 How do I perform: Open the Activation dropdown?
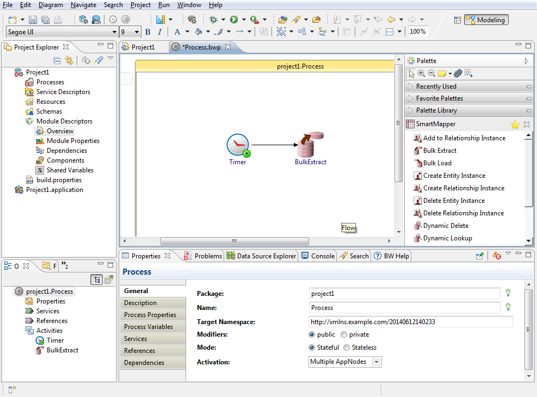click(377, 362)
